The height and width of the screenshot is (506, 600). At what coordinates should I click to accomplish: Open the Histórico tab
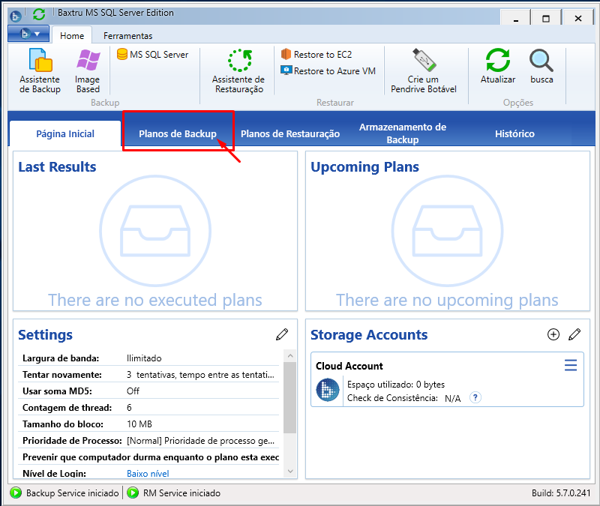click(514, 133)
